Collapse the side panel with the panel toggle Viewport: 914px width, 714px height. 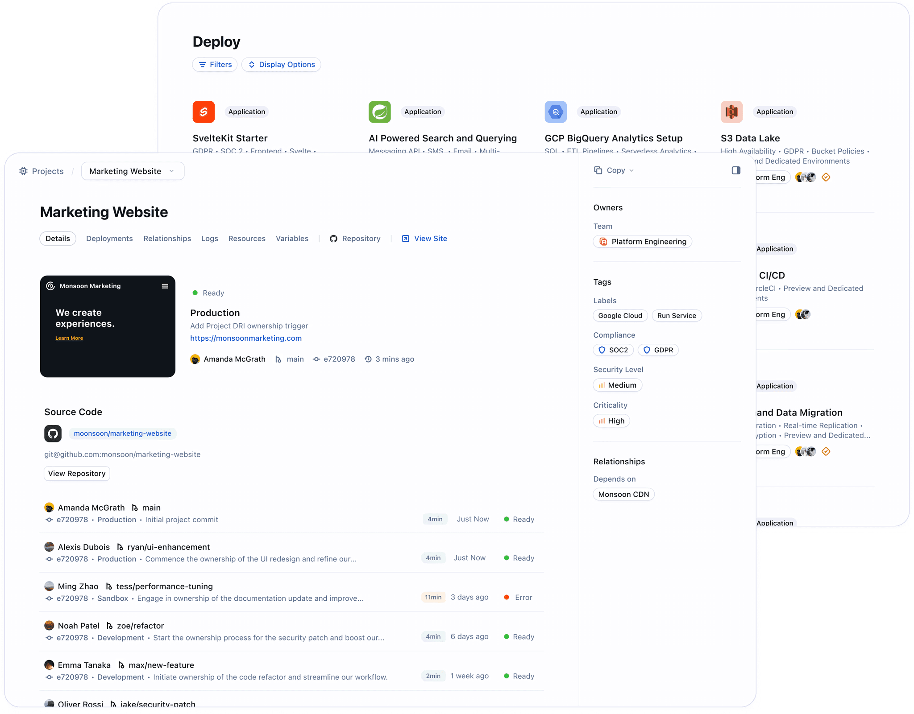[735, 170]
